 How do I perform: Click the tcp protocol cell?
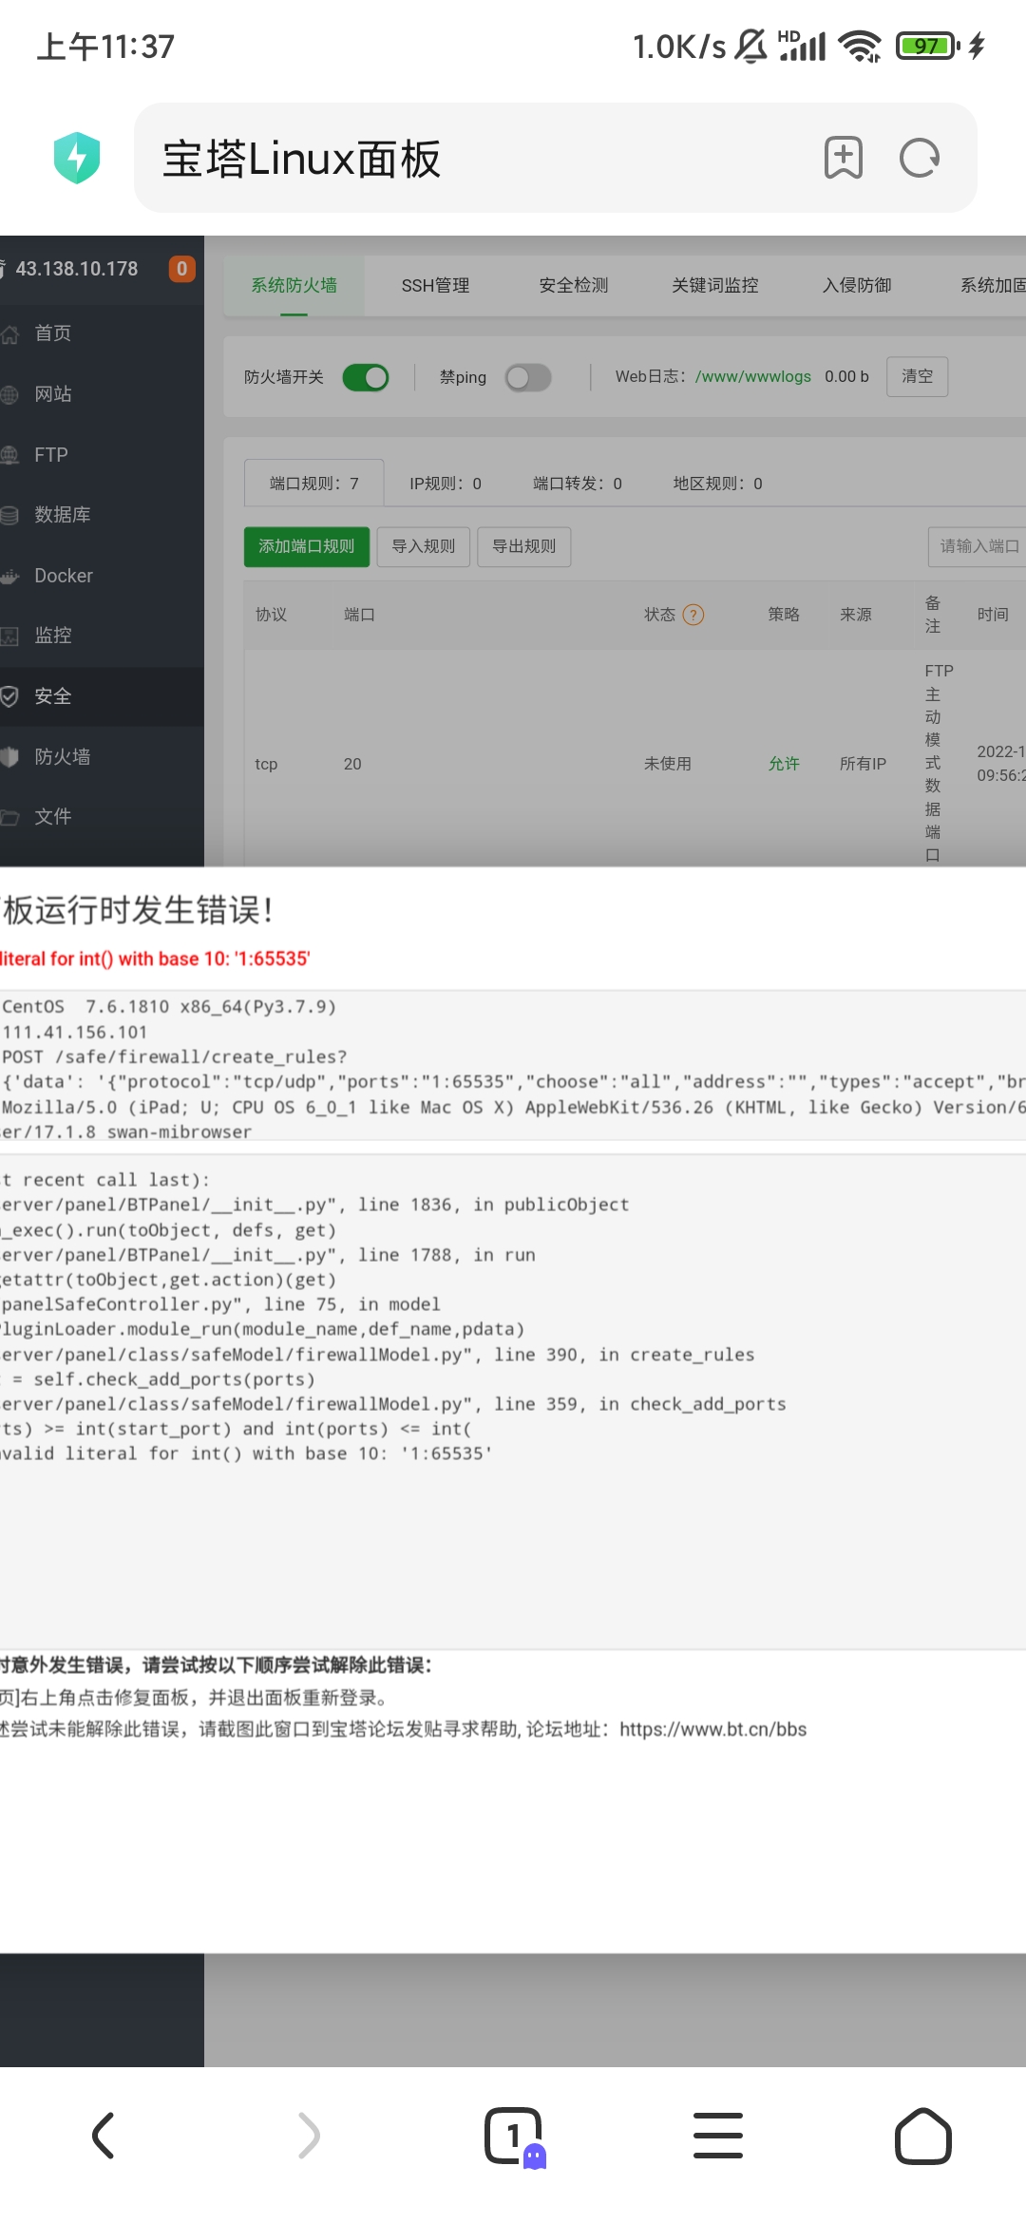tap(266, 764)
